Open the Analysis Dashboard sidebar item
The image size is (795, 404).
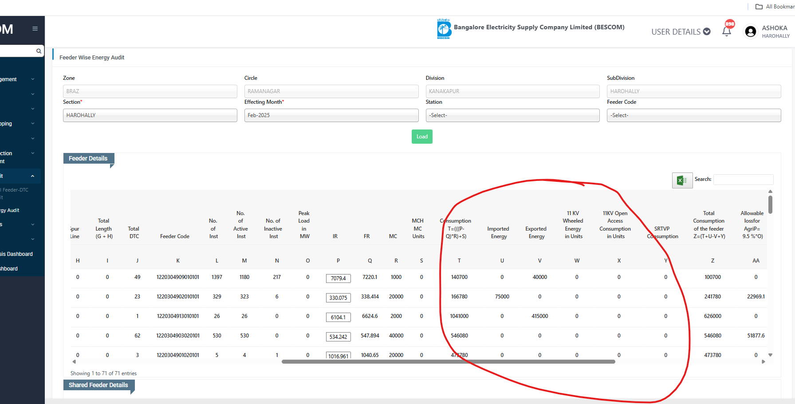tap(17, 254)
